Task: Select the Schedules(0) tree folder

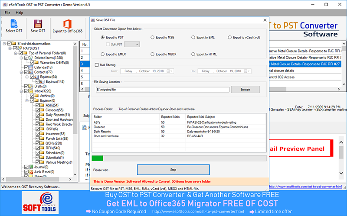Action: (55, 153)
